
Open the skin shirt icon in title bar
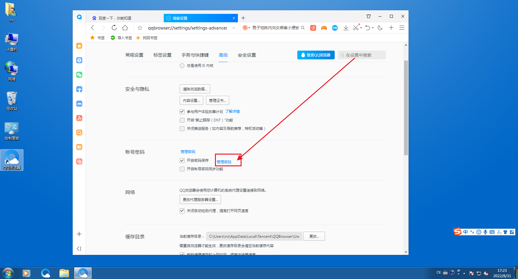(x=368, y=16)
